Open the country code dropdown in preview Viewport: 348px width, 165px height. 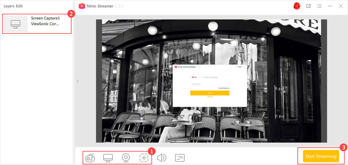196,77
